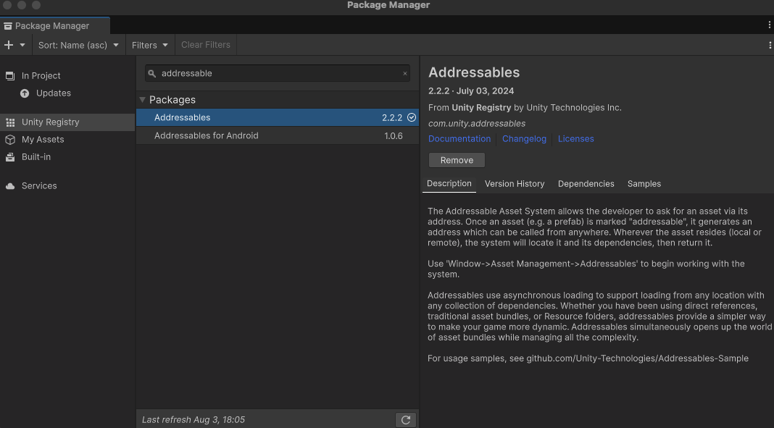Switch to the Dependencies tab

click(x=586, y=184)
